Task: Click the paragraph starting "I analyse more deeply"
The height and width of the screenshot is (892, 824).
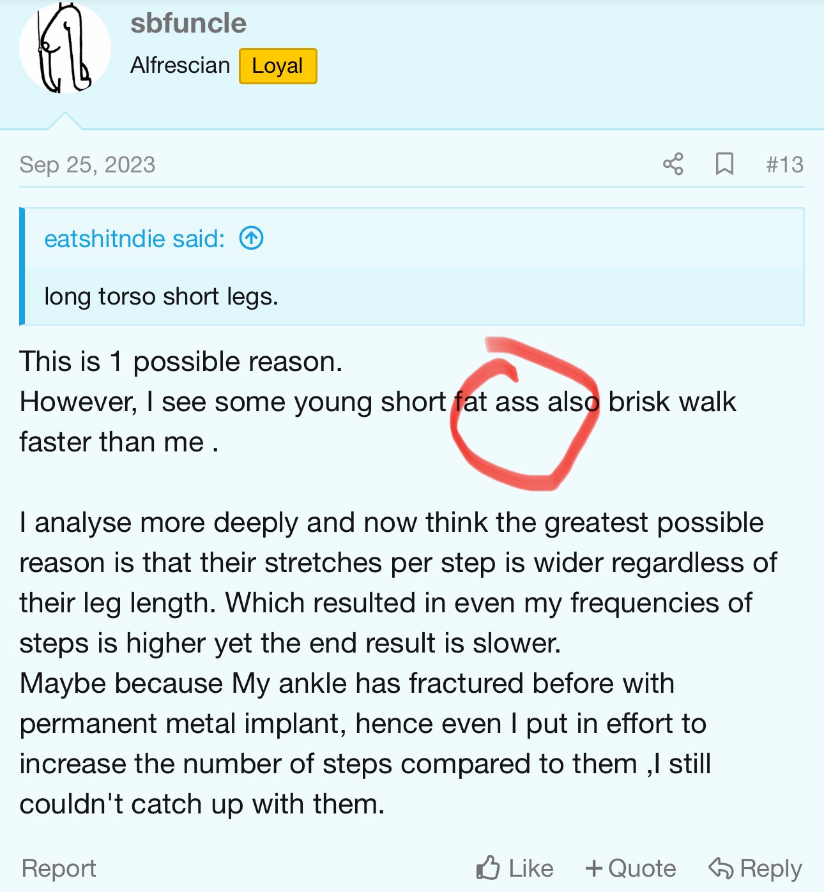Action: [391, 582]
